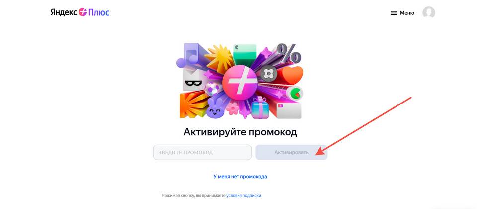The image size is (477, 209).
Task: Click the Активировать button
Action: 292,152
